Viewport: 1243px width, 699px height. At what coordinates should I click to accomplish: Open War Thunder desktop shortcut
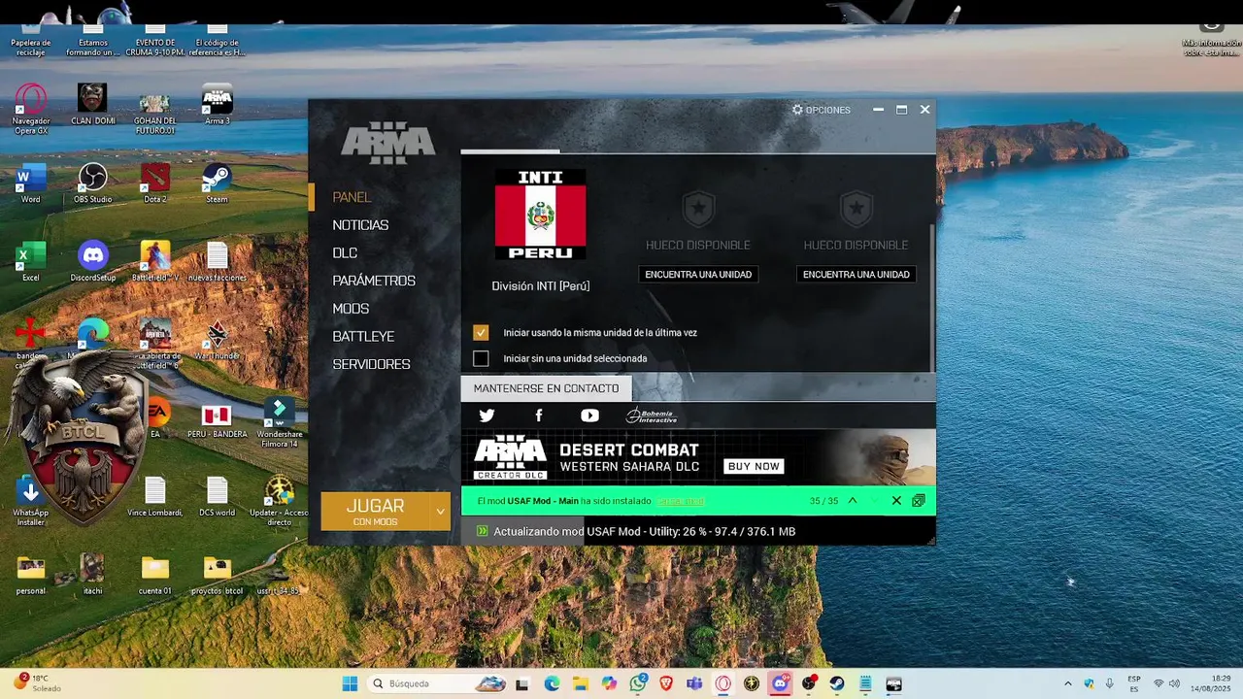point(218,340)
